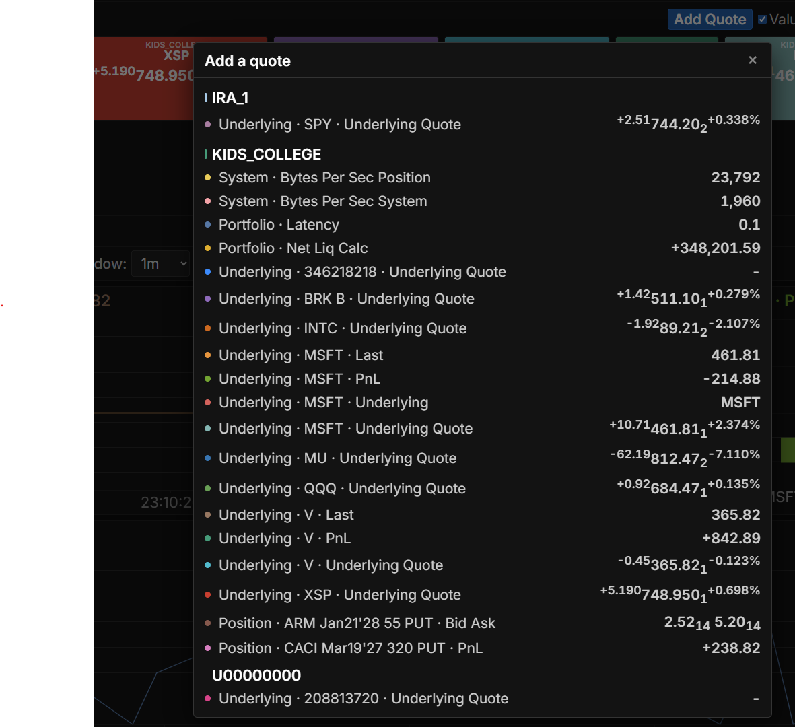Pick the Portfolio Net Liq Calc quote
This screenshot has width=795, height=727.
482,248
